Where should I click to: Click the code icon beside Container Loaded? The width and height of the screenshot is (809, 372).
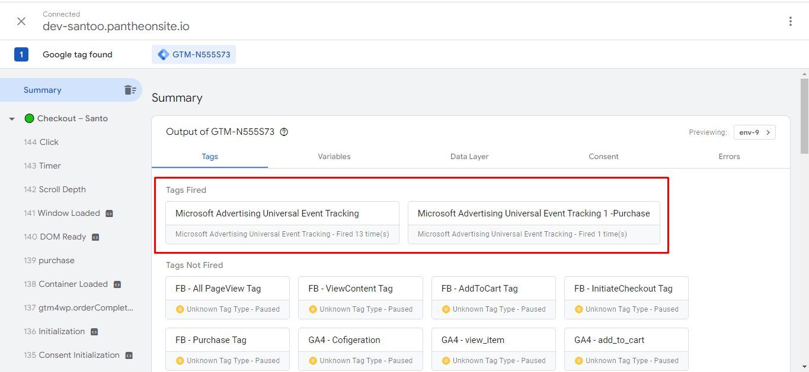tap(117, 284)
